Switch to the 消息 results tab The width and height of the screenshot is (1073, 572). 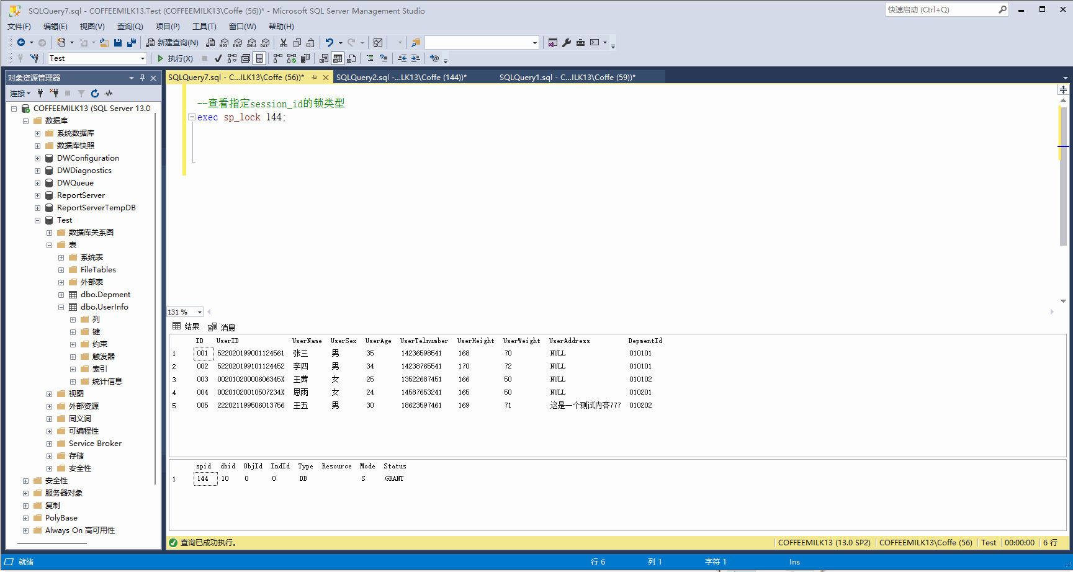point(227,327)
